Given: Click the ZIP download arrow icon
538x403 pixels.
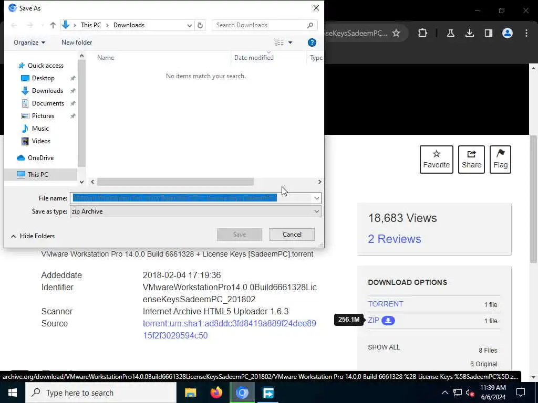Looking at the screenshot, I should coord(388,321).
